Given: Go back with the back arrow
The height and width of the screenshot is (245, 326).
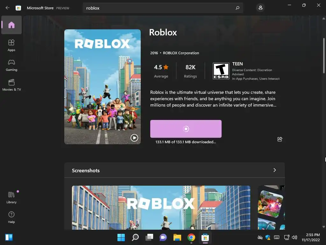Looking at the screenshot, I should pos(8,8).
